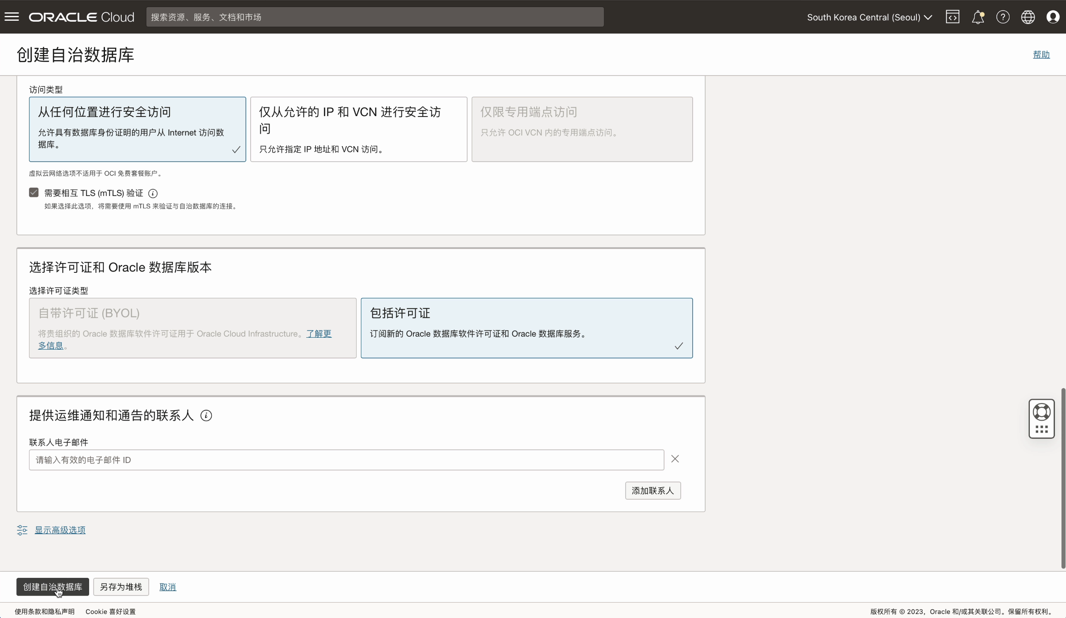Open the 帮助 link

(1041, 54)
